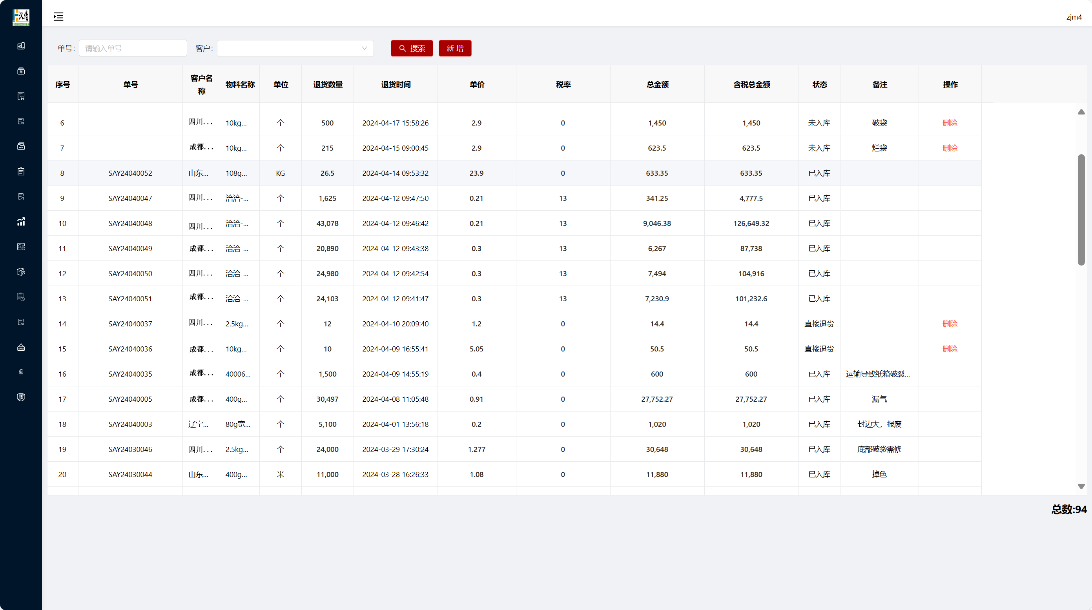Click the 序号 column header
The image size is (1092, 610).
pyautogui.click(x=63, y=84)
